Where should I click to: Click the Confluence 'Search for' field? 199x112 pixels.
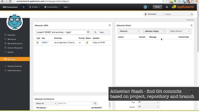[75, 103]
